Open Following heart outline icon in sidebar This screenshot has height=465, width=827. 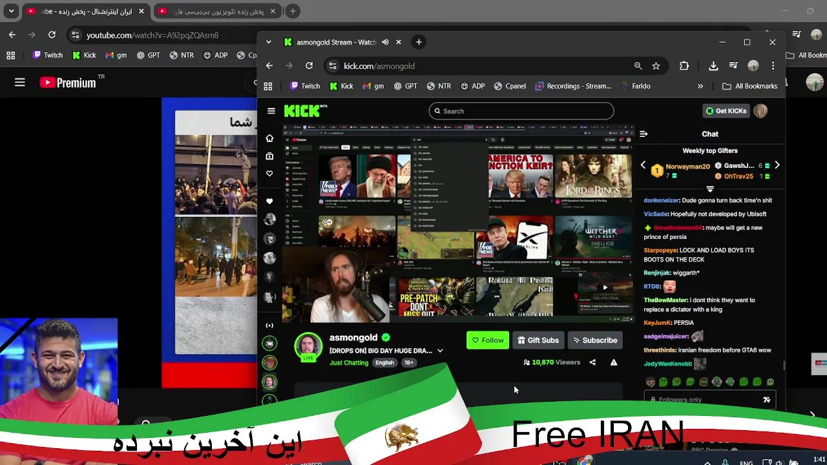coord(269,173)
